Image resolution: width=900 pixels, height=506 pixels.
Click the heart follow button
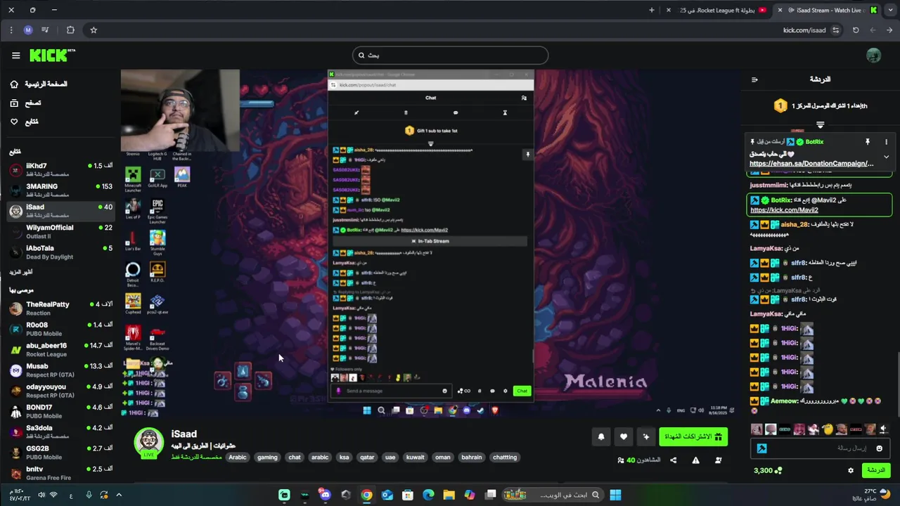point(624,437)
